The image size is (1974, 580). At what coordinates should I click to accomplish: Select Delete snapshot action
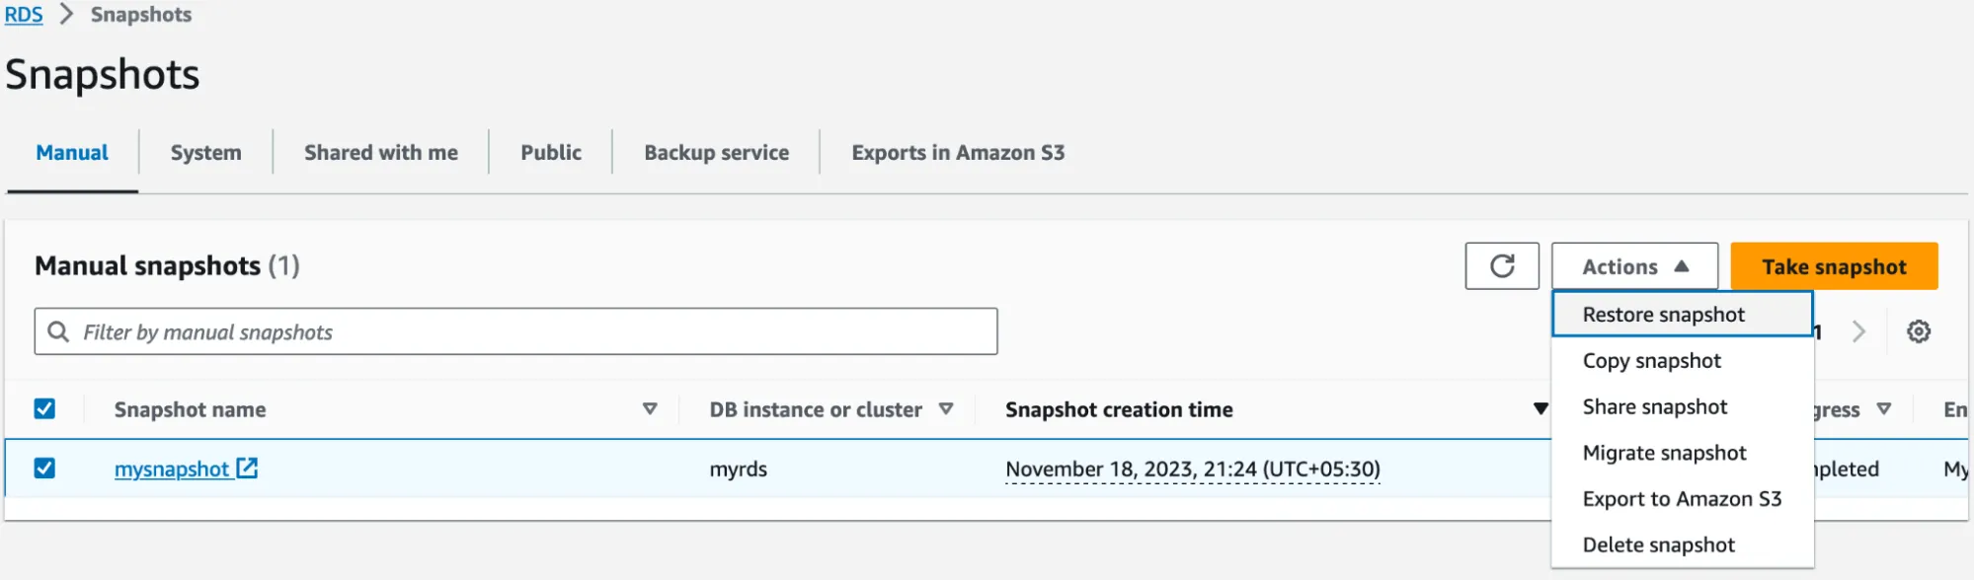coord(1659,544)
